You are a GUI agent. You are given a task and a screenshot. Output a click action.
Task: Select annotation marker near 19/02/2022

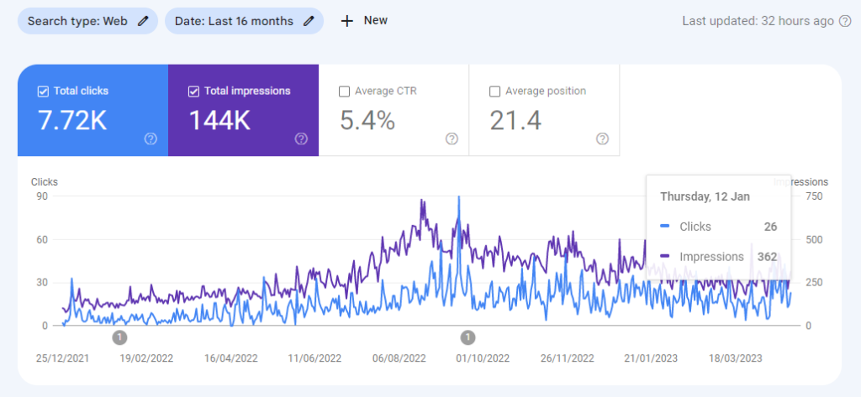[x=119, y=337]
